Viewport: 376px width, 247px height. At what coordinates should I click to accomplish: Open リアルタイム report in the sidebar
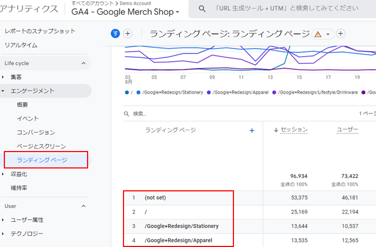tap(21, 45)
